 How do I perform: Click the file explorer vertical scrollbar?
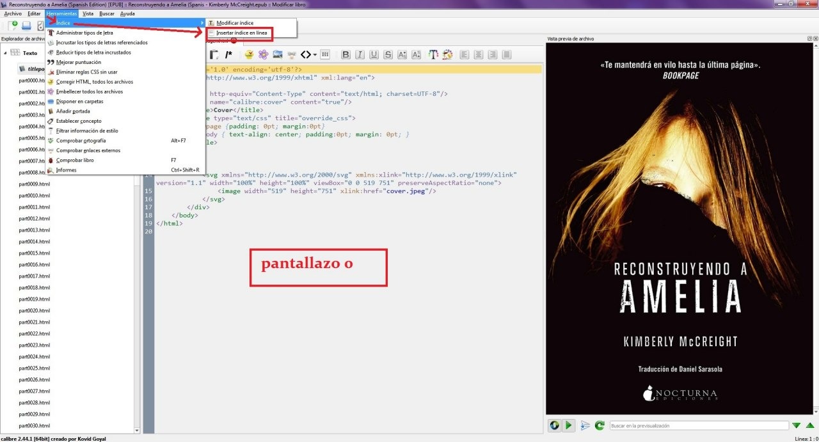point(137,301)
